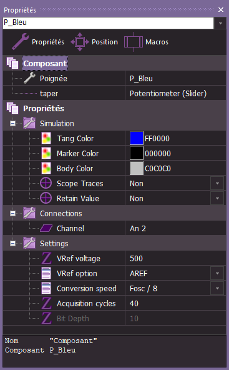Click the Acquisition cycles value field
Screen dimensions: 229x370
tap(175, 304)
